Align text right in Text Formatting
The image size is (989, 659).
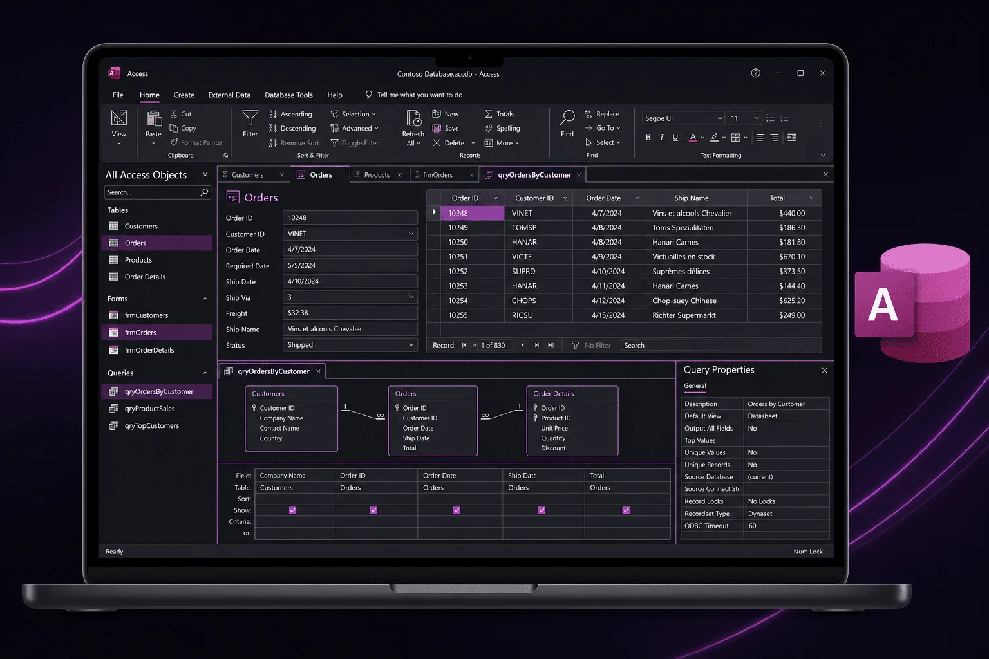(x=774, y=137)
